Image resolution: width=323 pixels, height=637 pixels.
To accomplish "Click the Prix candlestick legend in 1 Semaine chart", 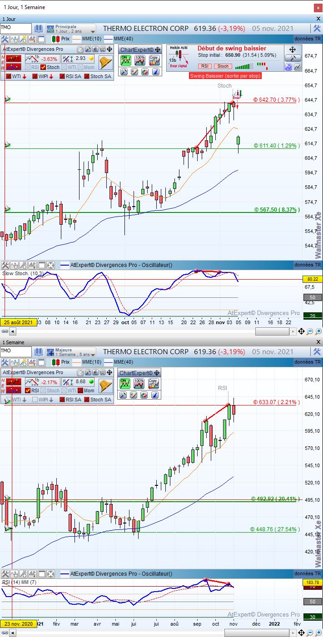I will pyautogui.click(x=61, y=362).
